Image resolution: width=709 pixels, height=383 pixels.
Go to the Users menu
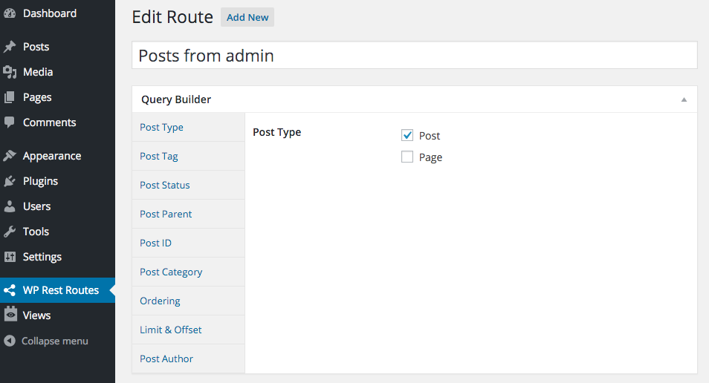coord(36,206)
